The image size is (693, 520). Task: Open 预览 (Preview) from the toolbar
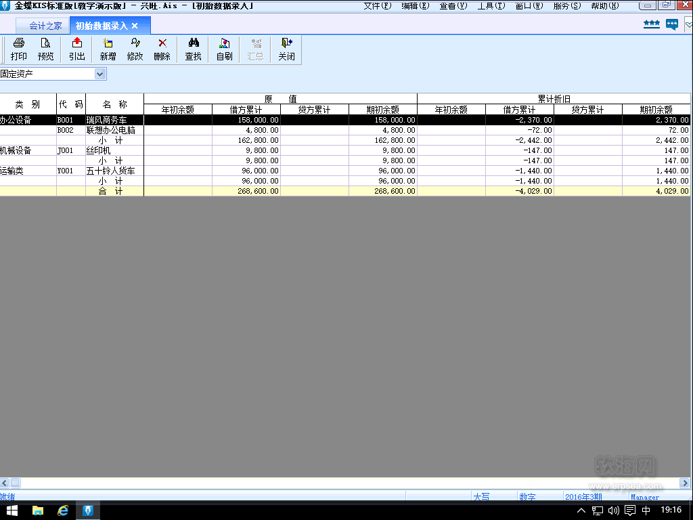(45, 49)
